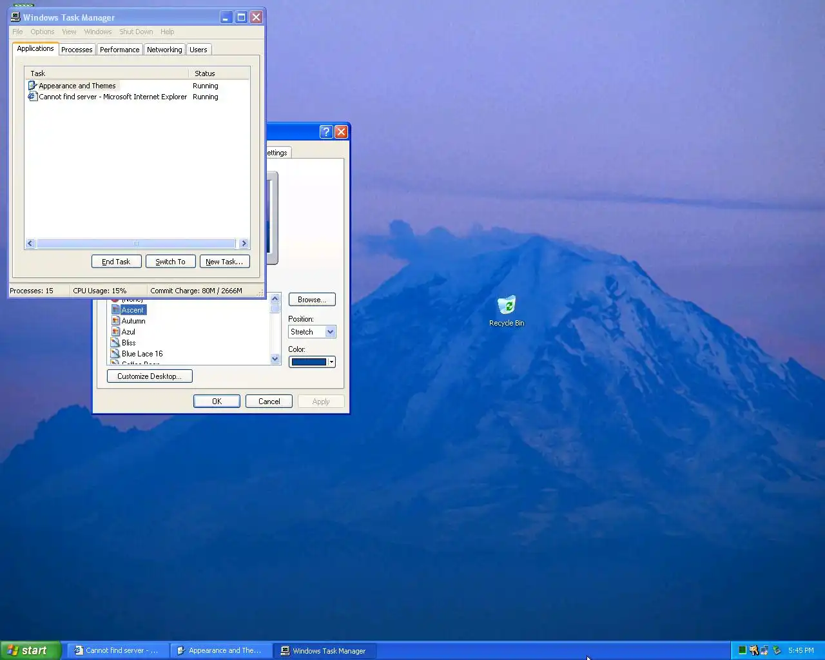825x660 pixels.
Task: Click the Autumn wallpaper icon
Action: (115, 321)
